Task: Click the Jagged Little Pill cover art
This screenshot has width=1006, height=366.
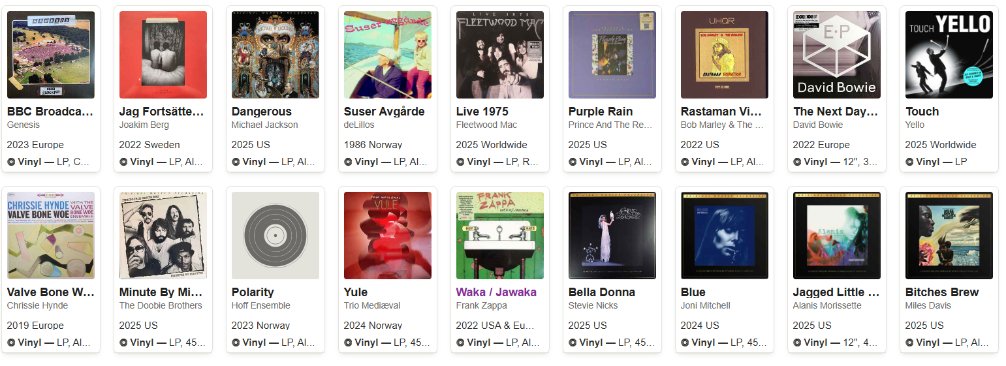Action: coord(837,236)
